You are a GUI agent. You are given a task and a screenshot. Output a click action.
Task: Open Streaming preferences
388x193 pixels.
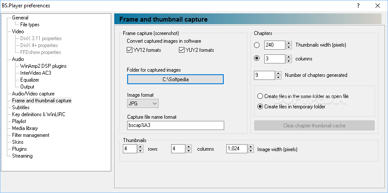22,156
